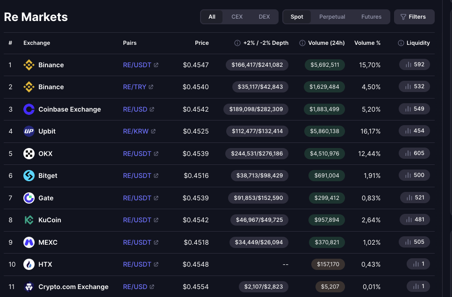
Task: Switch to the Perpetual markets tab
Action: pos(332,17)
